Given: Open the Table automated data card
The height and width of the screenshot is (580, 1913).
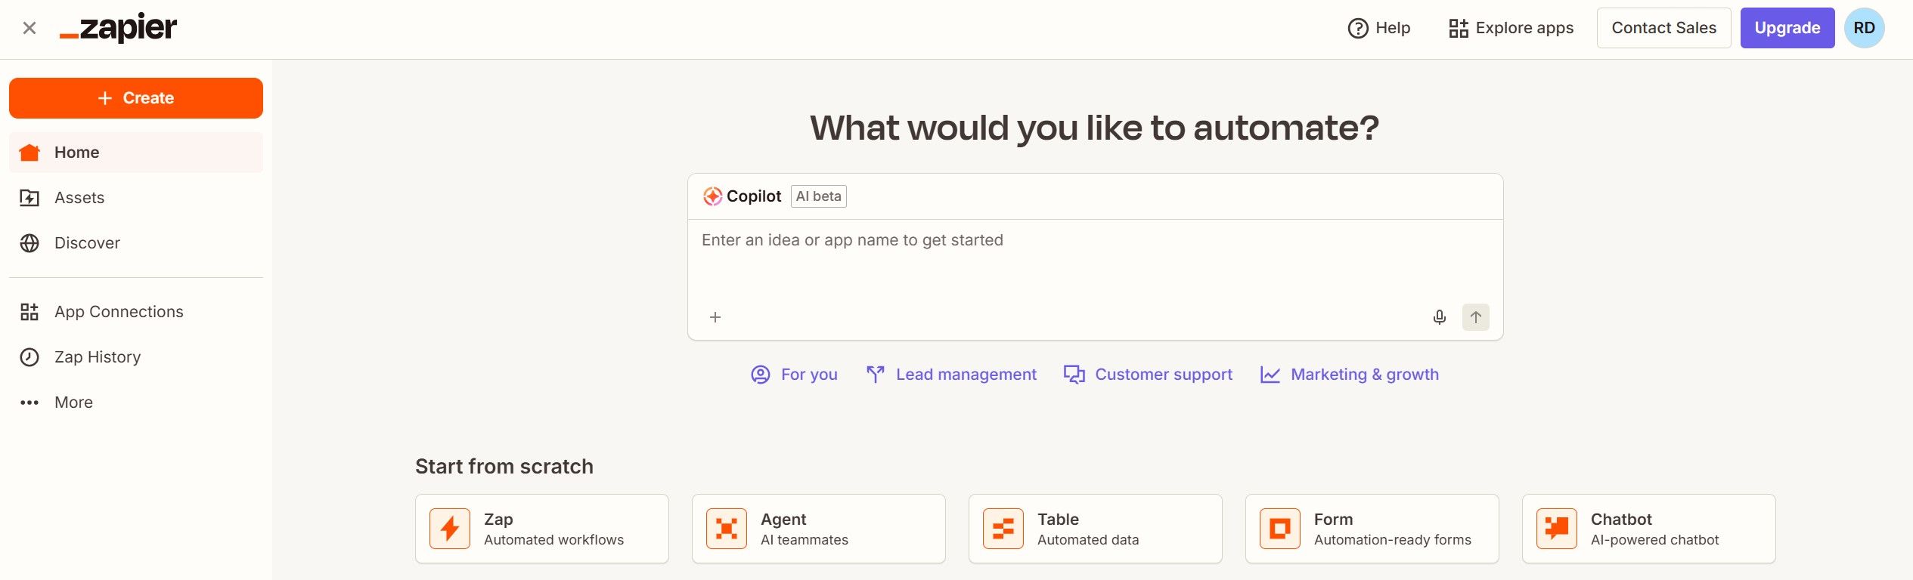Looking at the screenshot, I should (x=1095, y=529).
